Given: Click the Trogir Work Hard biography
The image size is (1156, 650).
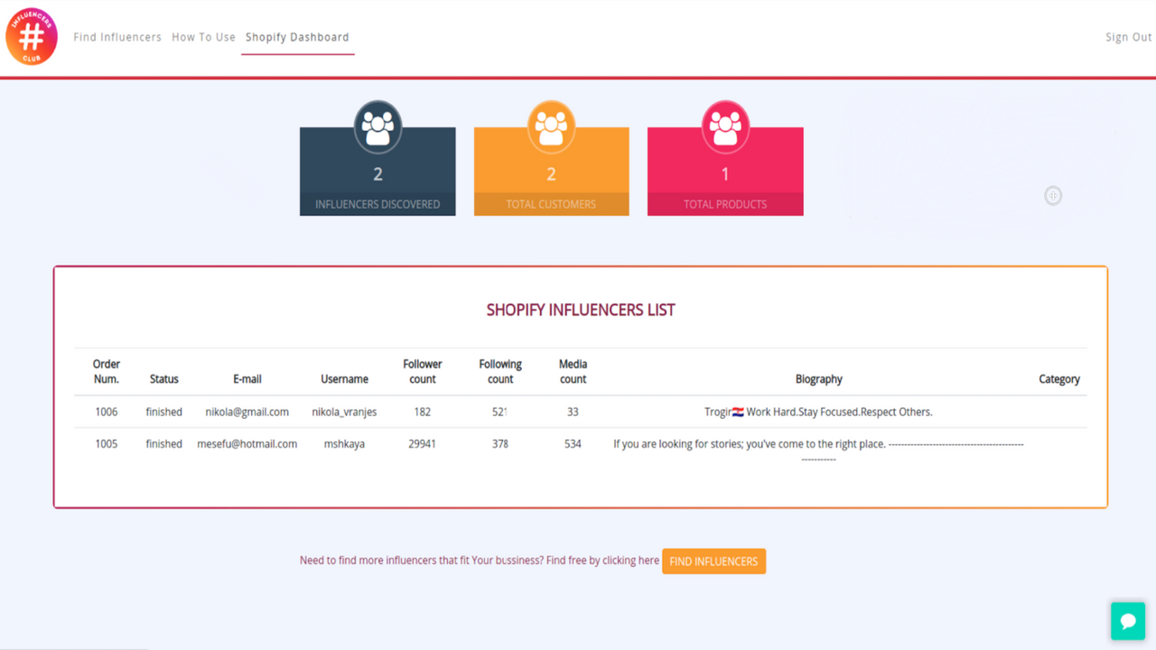Looking at the screenshot, I should [818, 412].
